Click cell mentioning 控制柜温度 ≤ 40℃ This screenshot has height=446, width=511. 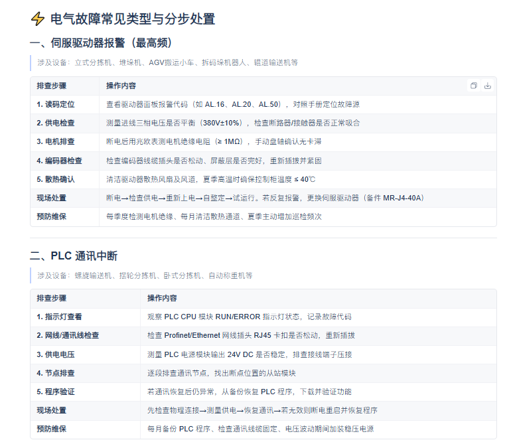coord(298,179)
